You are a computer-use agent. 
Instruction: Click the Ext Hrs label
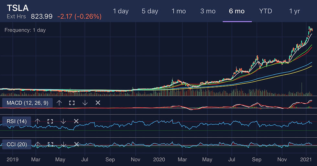pos(16,16)
